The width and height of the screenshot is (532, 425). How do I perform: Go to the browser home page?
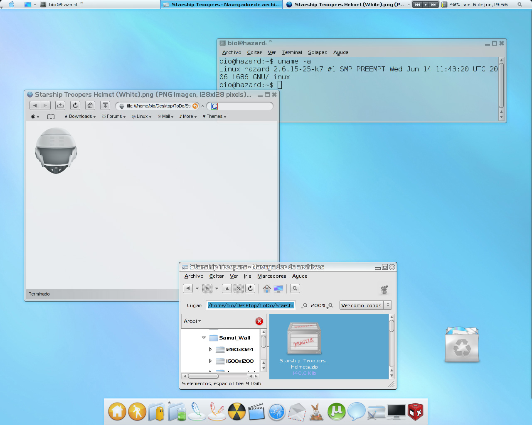tap(90, 105)
